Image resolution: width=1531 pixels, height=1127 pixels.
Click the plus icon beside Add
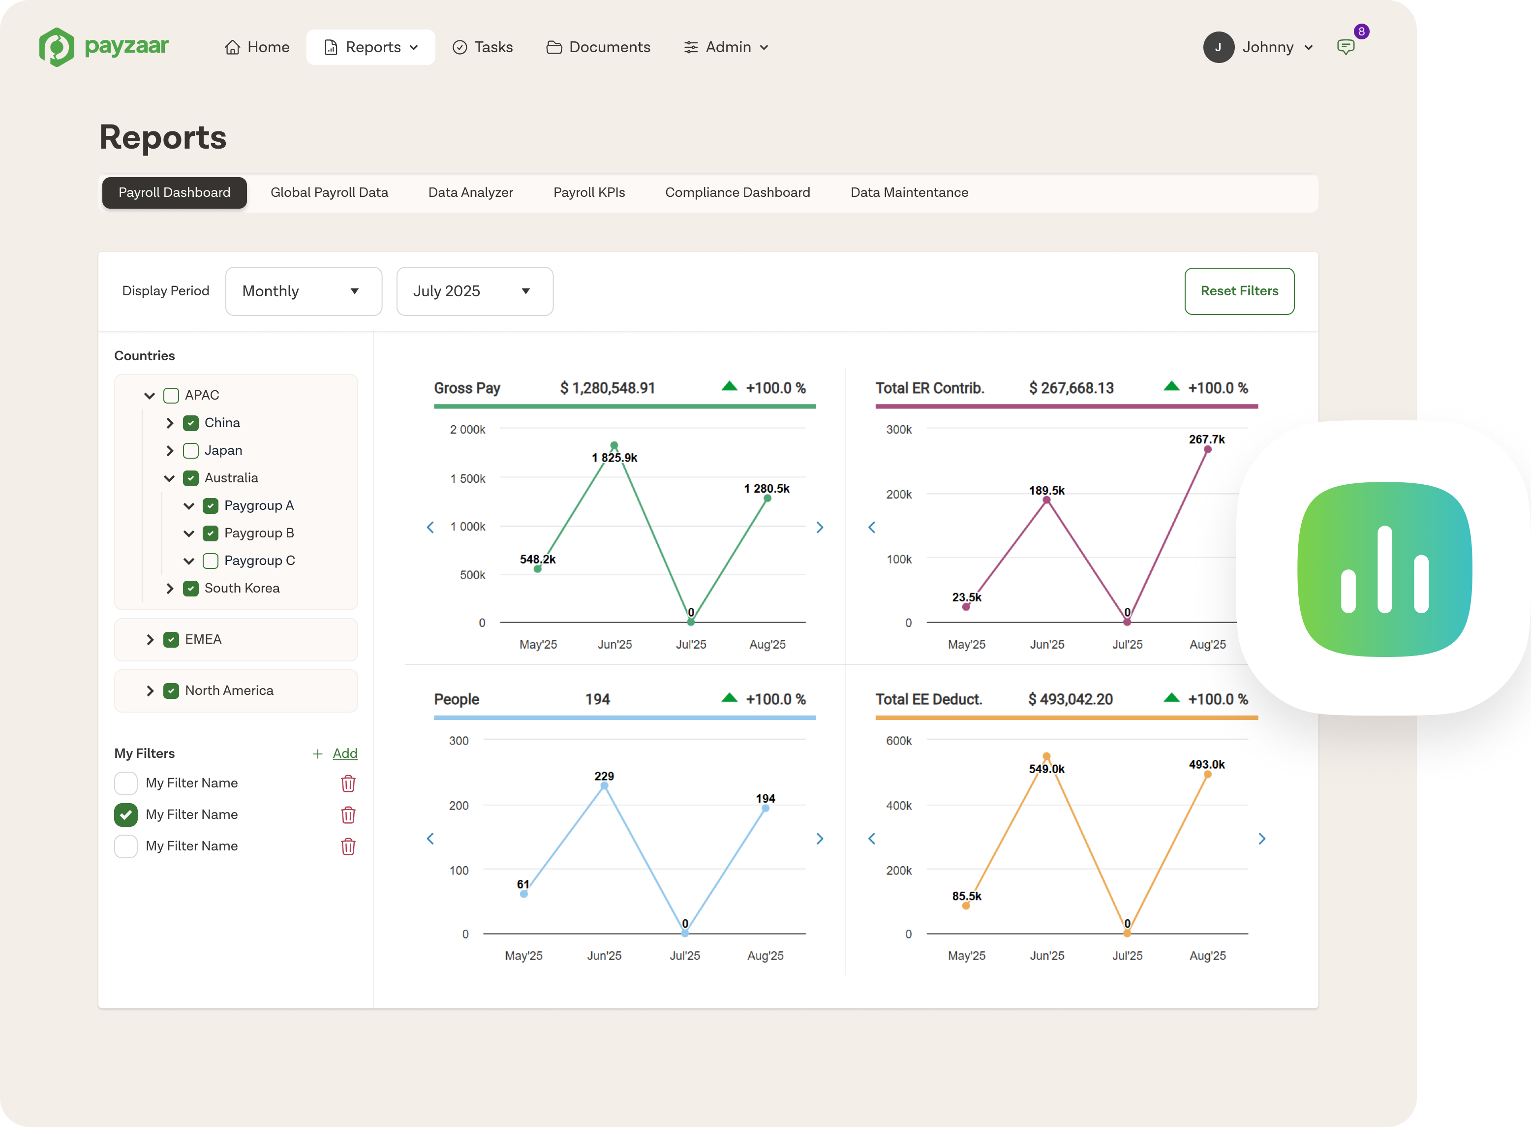tap(317, 754)
